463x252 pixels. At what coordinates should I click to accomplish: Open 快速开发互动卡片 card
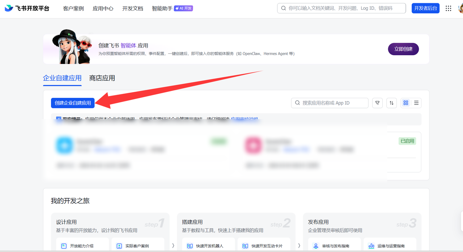tap(264, 245)
